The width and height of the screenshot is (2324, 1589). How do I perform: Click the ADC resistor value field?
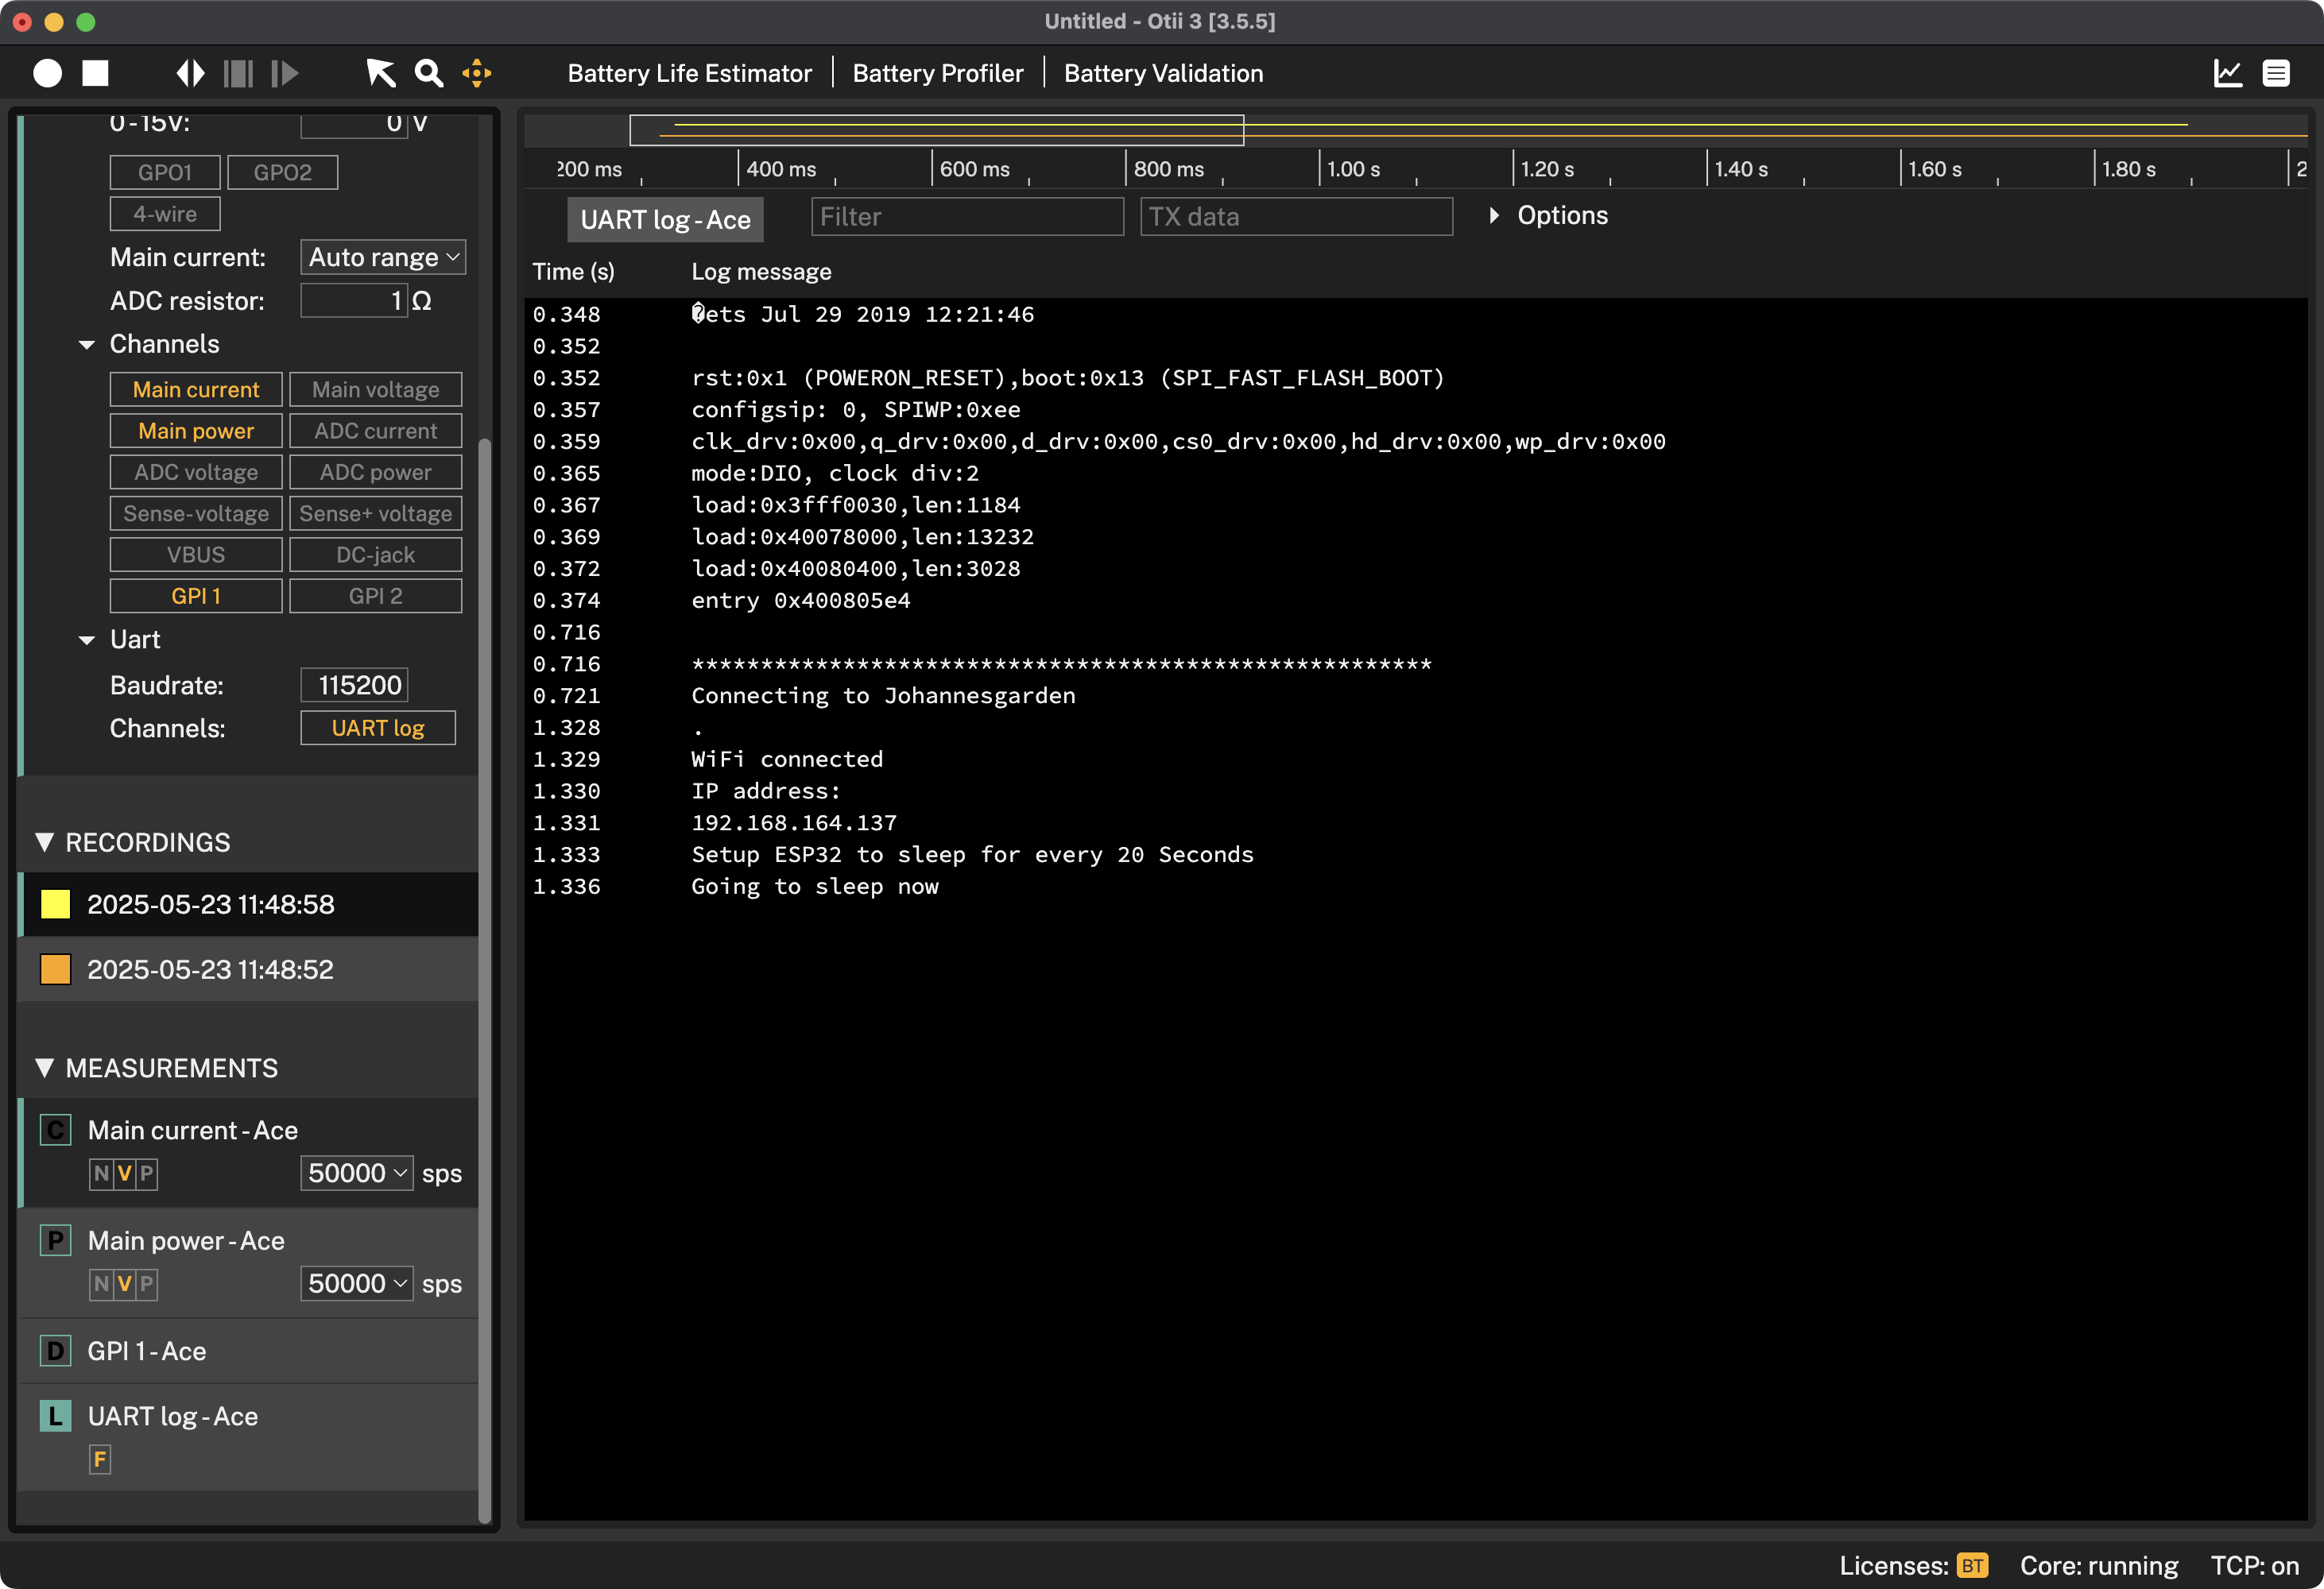[354, 300]
